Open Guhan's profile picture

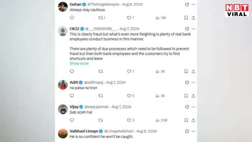pyautogui.click(x=63, y=7)
